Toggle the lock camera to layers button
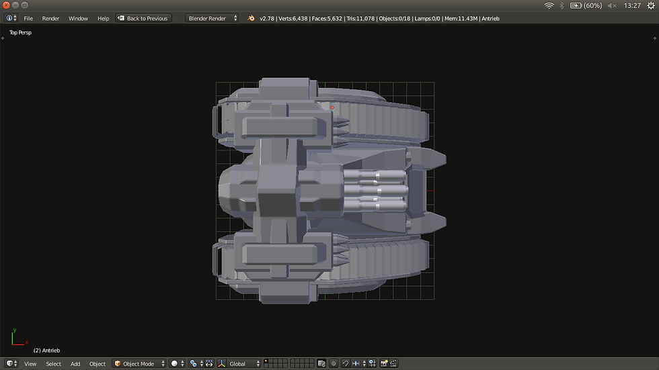 point(321,363)
